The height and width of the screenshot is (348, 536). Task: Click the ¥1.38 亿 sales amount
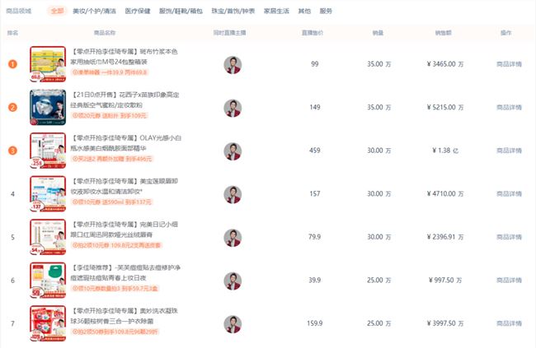(x=445, y=151)
